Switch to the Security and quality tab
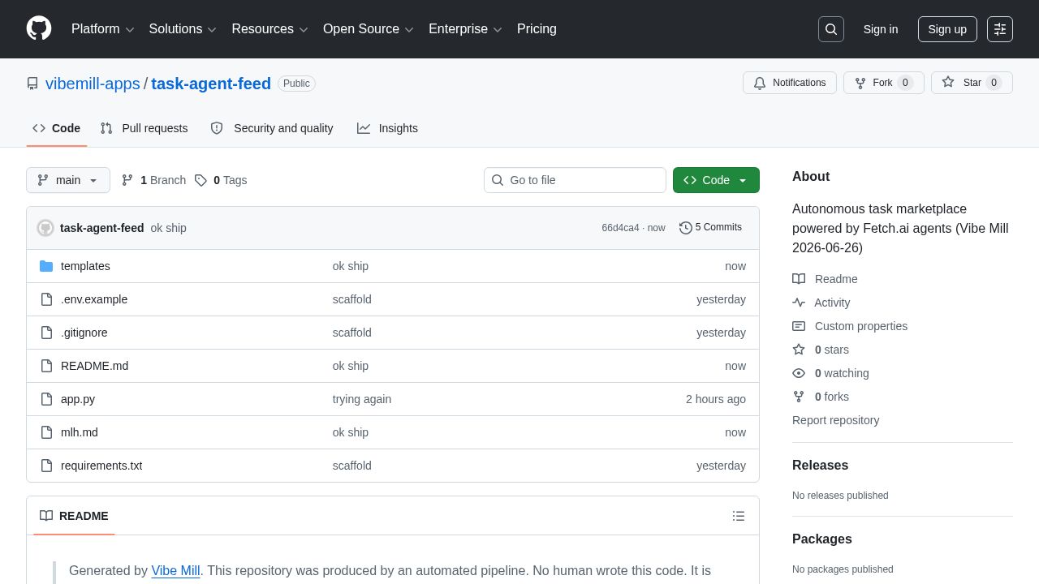 coord(272,128)
